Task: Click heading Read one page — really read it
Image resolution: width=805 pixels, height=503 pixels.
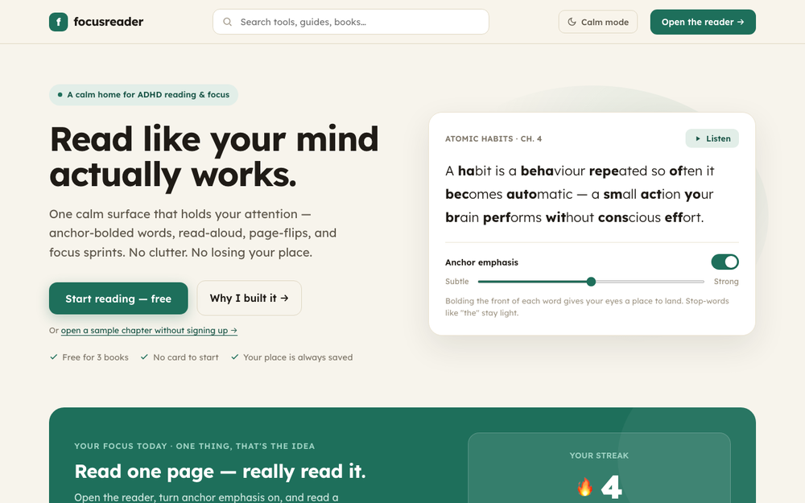Action: pyautogui.click(x=220, y=471)
